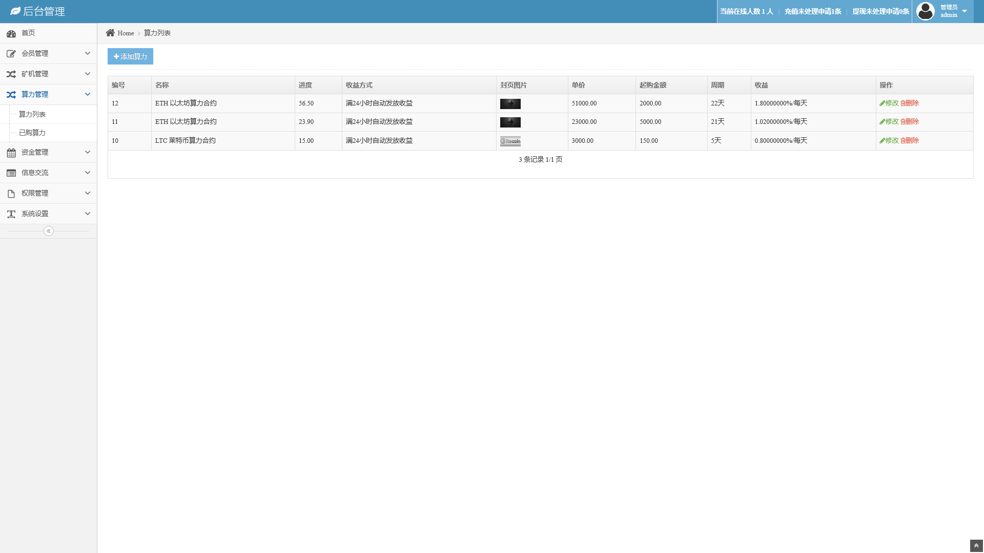Expand the 资金管理 chevron
The width and height of the screenshot is (984, 553).
click(x=88, y=152)
